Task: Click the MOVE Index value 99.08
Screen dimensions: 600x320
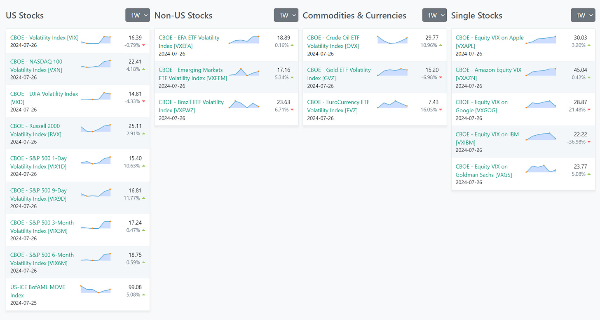Action: (x=135, y=287)
